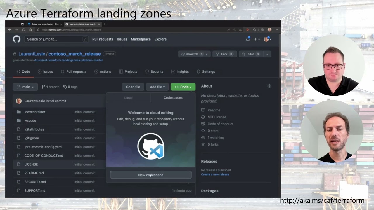Open the notifications bell
Viewport: 374px width, 210px height.
(x=248, y=39)
